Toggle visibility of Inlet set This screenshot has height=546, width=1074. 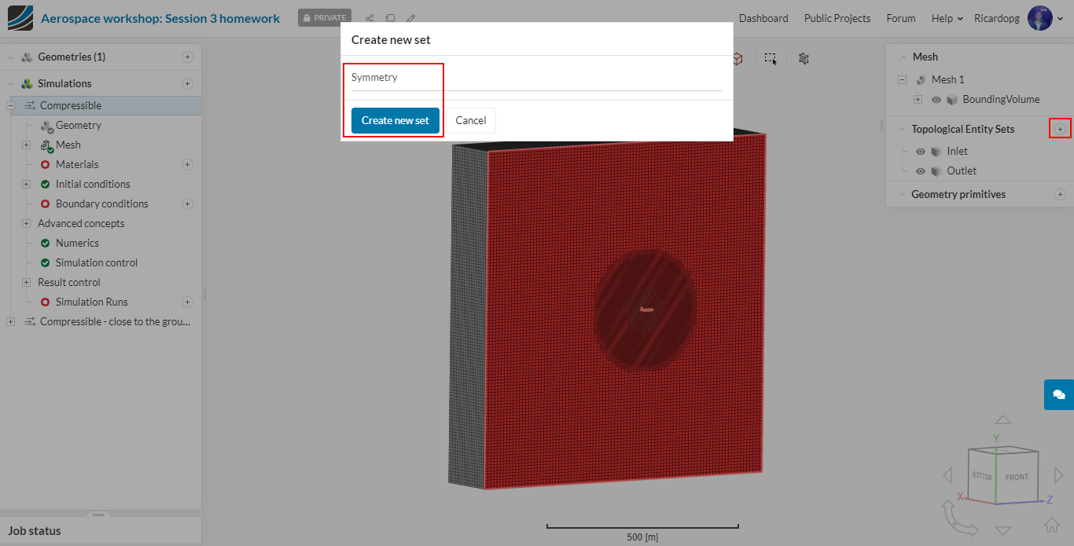click(921, 152)
